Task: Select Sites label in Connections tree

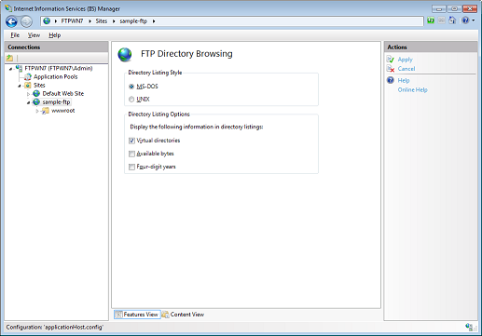Action: coord(39,85)
